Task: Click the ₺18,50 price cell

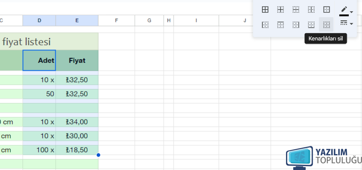Action: [x=77, y=150]
